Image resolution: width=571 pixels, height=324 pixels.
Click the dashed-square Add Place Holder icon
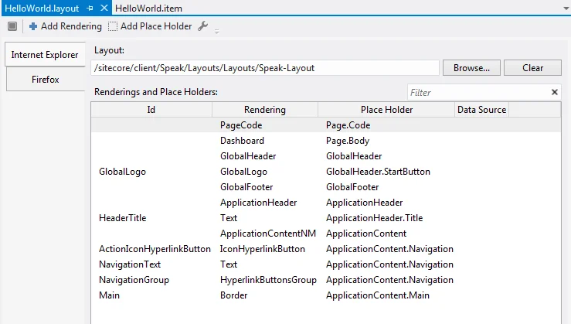113,26
